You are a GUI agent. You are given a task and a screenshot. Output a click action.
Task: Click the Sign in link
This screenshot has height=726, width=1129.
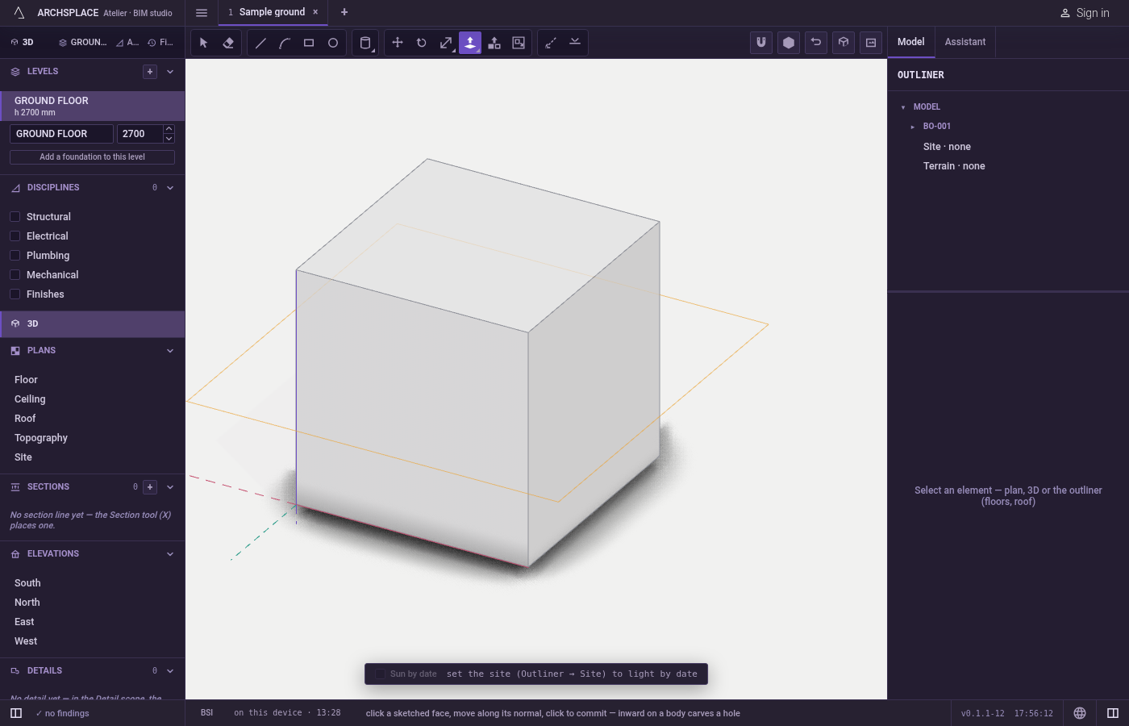click(1085, 13)
